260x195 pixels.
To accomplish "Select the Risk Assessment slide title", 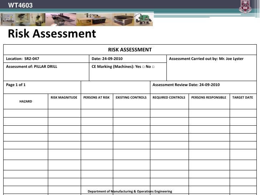I will pyautogui.click(x=52, y=34).
